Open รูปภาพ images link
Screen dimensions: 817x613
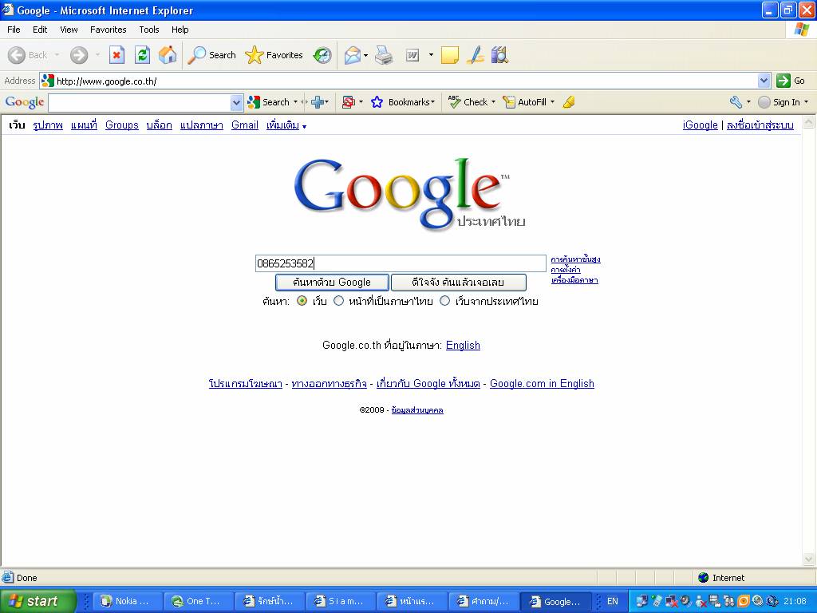pyautogui.click(x=48, y=125)
